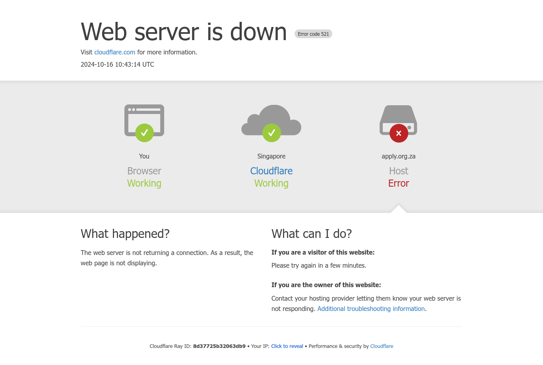
Task: Click the browser window status icon
Action: click(x=144, y=123)
